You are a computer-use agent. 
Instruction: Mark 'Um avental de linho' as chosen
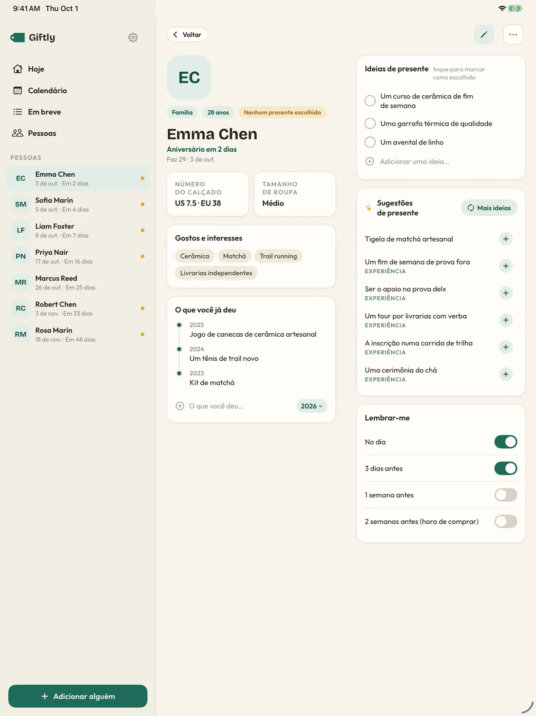coord(370,142)
